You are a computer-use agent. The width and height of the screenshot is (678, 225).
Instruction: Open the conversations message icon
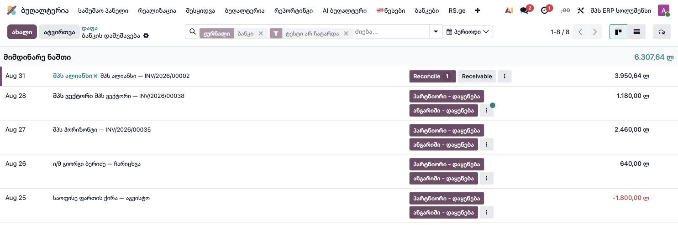tap(524, 10)
